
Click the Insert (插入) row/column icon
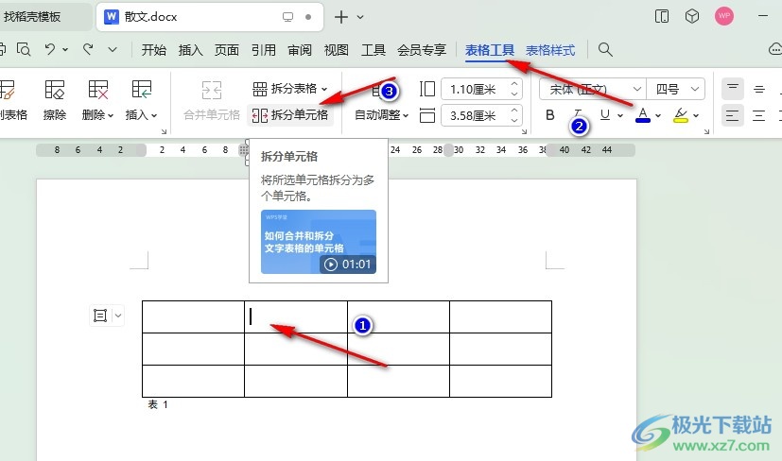pos(142,90)
